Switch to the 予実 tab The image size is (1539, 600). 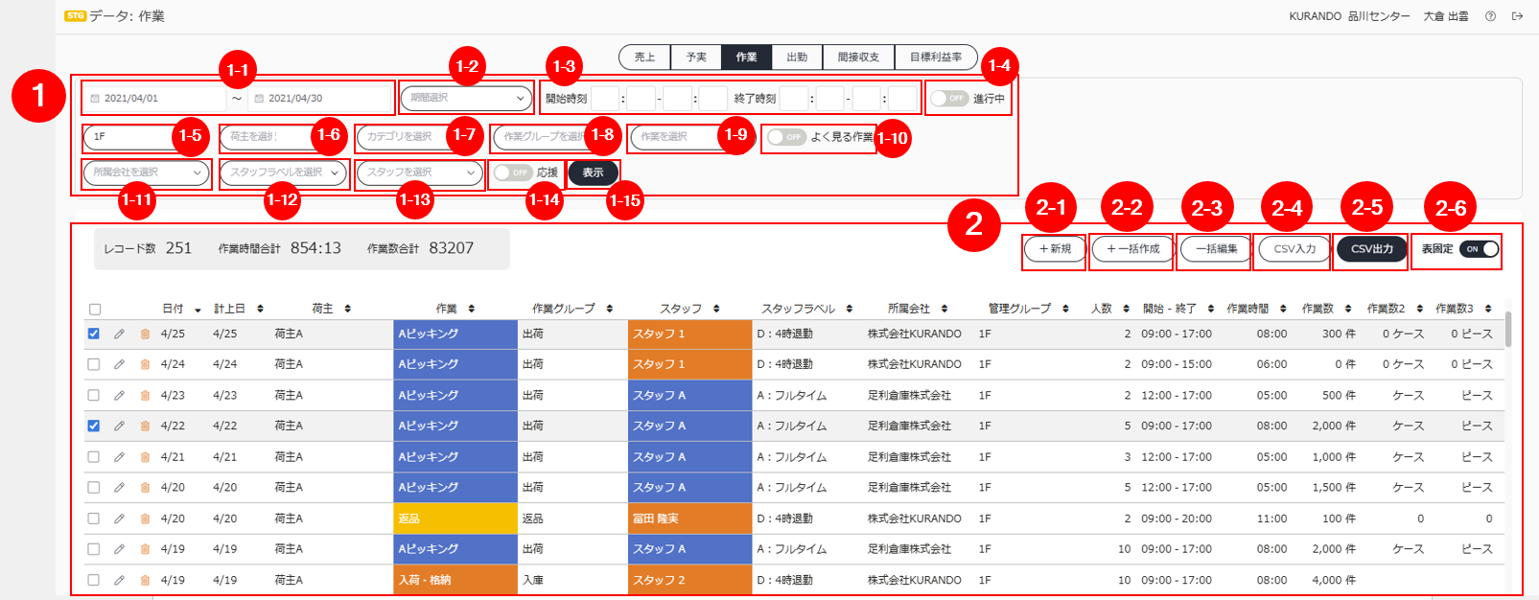(x=696, y=58)
